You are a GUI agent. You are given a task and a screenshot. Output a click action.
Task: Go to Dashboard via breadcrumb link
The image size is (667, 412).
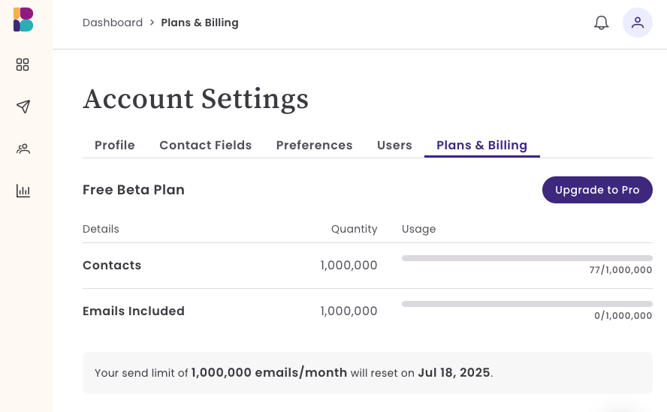pyautogui.click(x=113, y=23)
